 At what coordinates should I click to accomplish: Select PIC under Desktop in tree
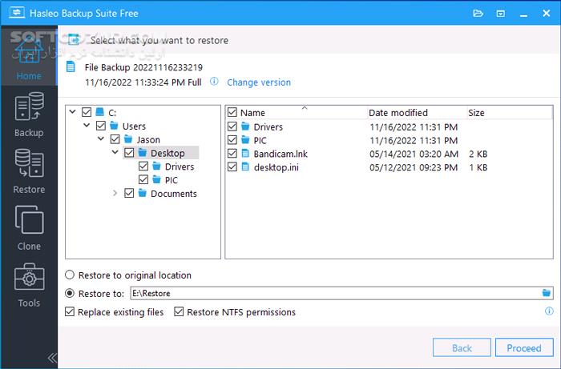click(x=171, y=180)
